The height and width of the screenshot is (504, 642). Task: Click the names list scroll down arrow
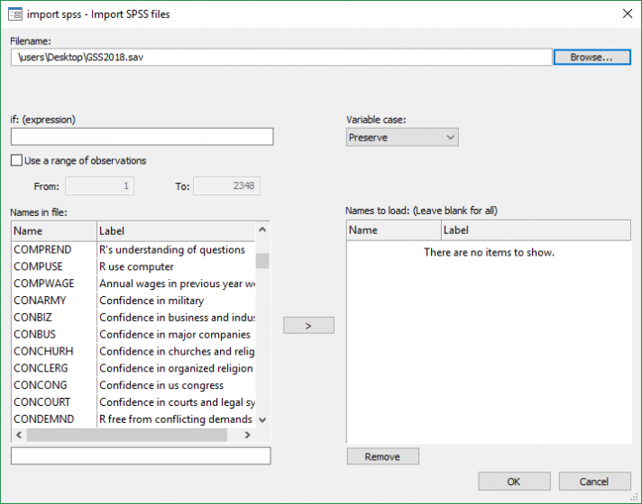262,419
